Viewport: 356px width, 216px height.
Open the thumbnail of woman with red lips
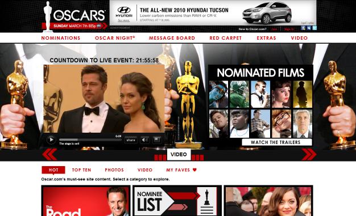click(x=282, y=94)
